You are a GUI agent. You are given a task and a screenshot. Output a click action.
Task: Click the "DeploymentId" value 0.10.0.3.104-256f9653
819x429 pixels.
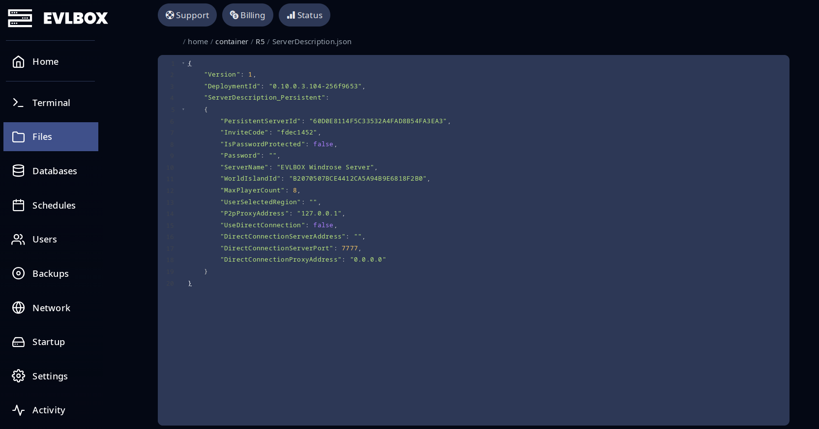316,86
